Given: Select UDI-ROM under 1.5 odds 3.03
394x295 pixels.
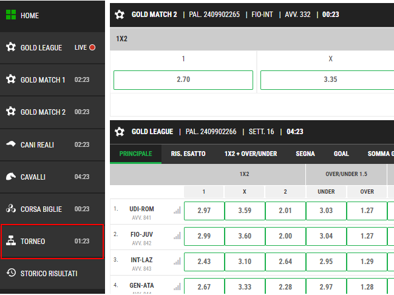Looking at the screenshot, I should (326, 211).
